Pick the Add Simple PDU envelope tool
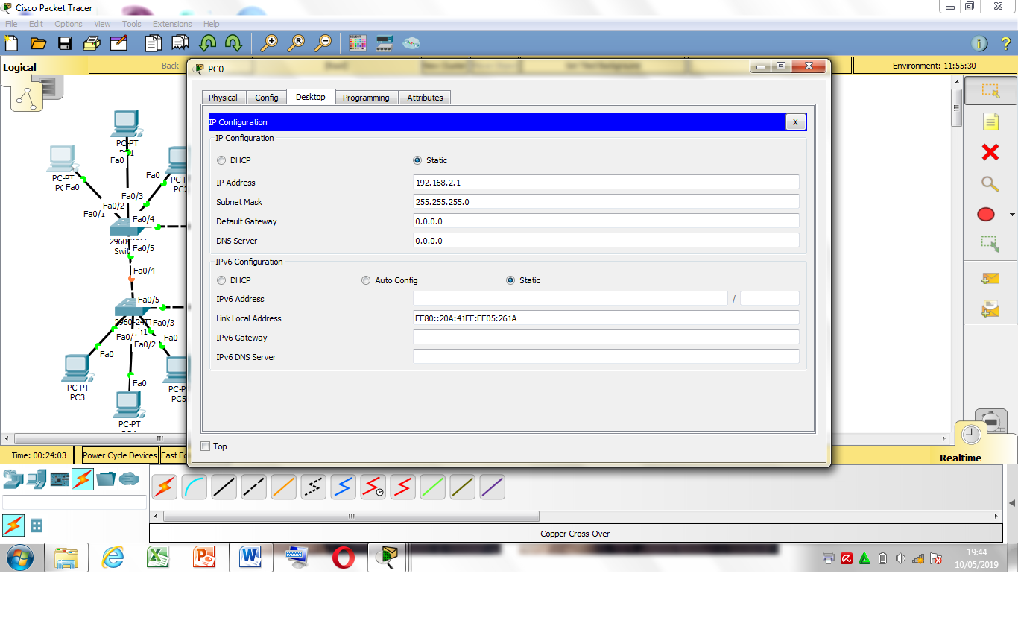This screenshot has width=1018, height=644. pos(990,278)
